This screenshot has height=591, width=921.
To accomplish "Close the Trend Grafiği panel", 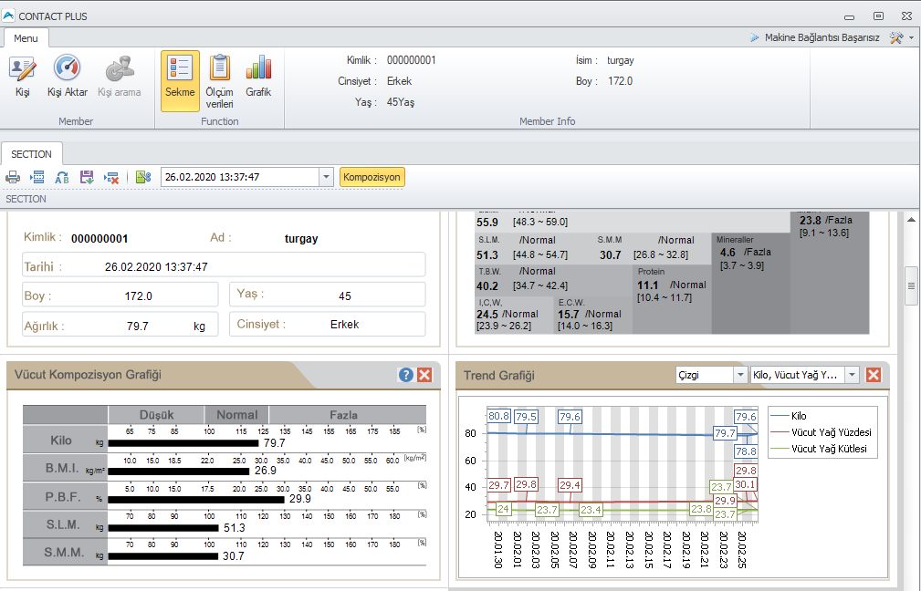I will [x=874, y=375].
